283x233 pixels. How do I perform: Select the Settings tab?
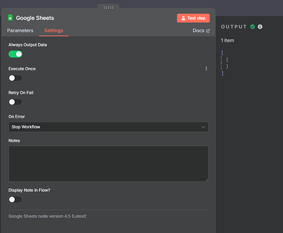[x=53, y=30]
